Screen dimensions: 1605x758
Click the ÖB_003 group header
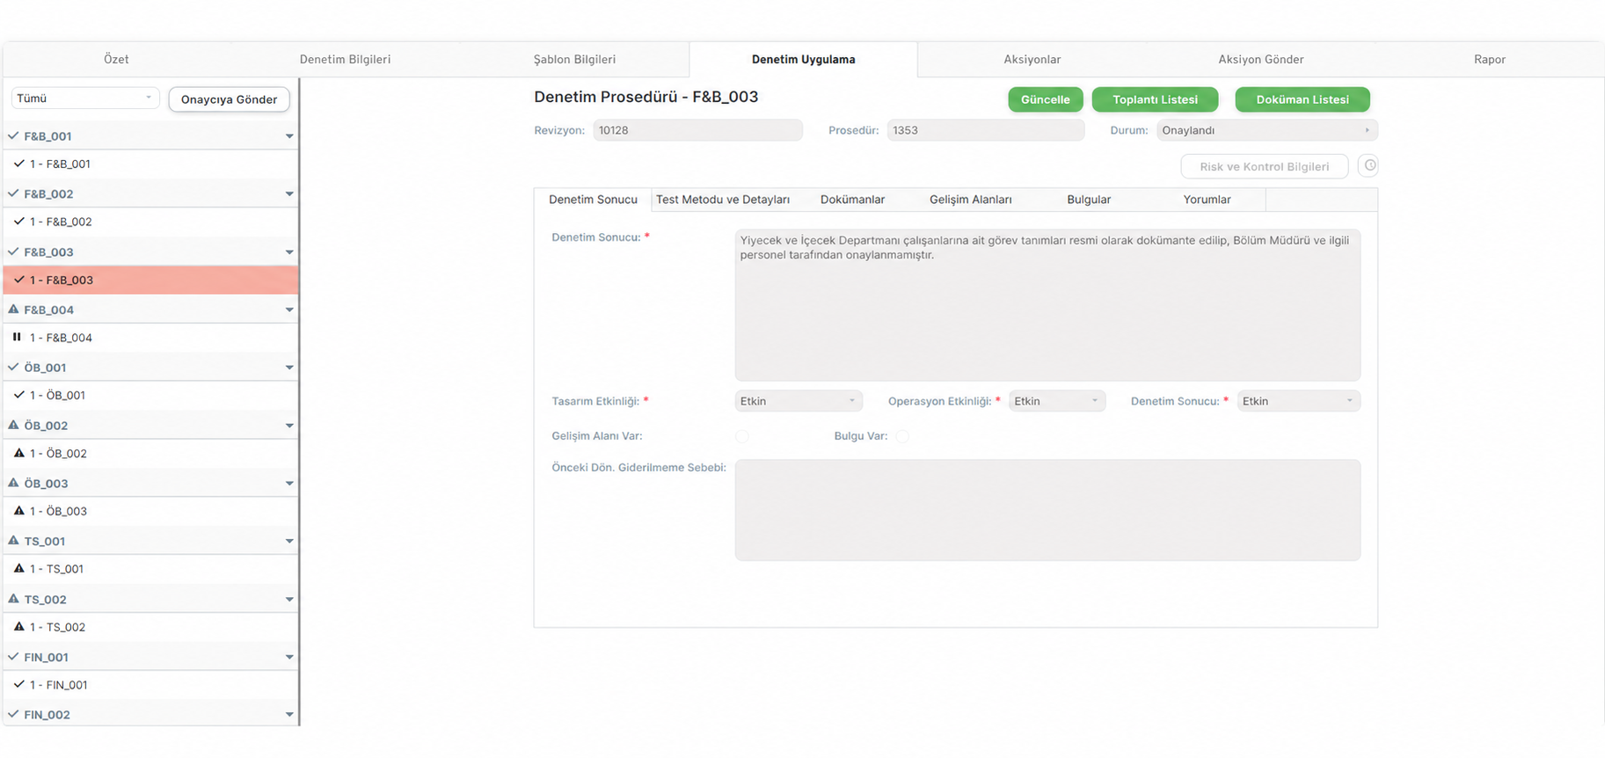point(150,483)
